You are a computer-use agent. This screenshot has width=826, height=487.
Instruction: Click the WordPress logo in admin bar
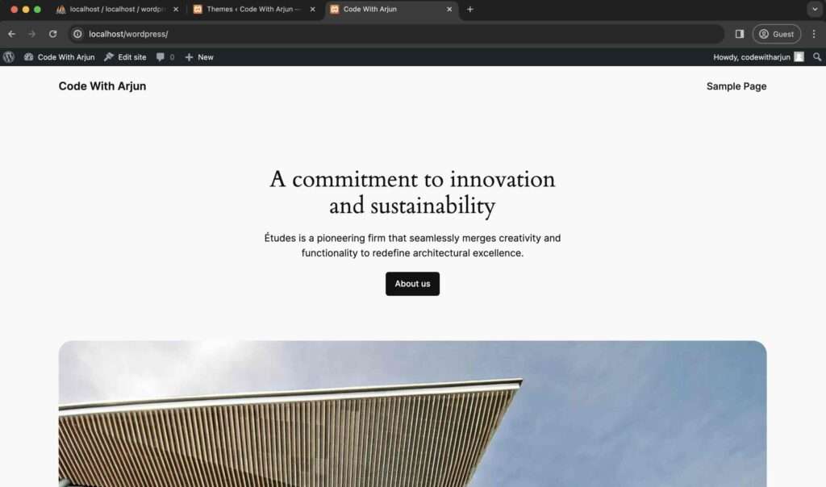[8, 57]
